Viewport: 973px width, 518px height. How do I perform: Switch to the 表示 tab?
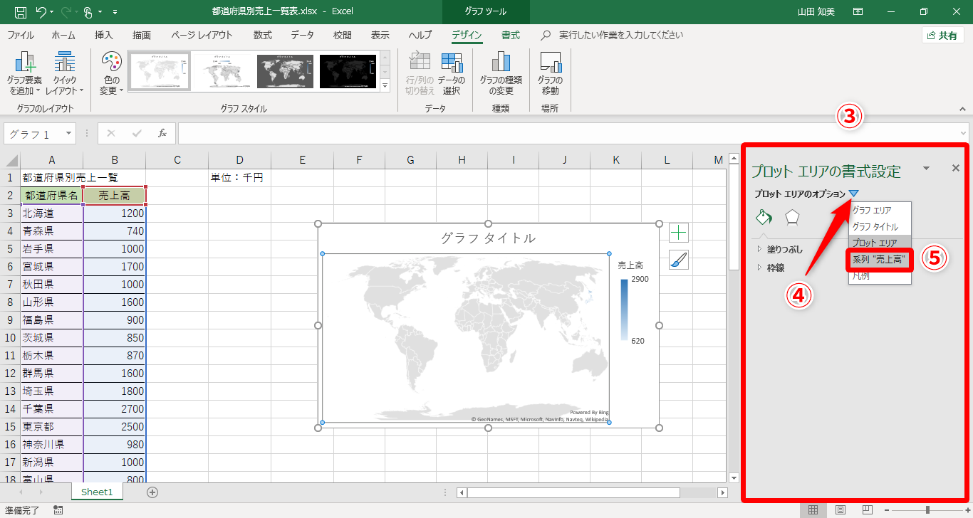click(380, 35)
